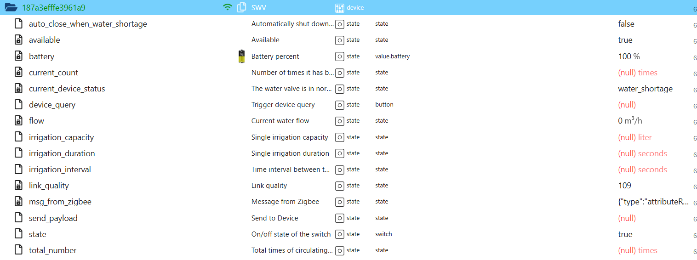This screenshot has width=697, height=260.
Task: Edit the irrigation_interval (null) seconds value
Action: coord(642,170)
